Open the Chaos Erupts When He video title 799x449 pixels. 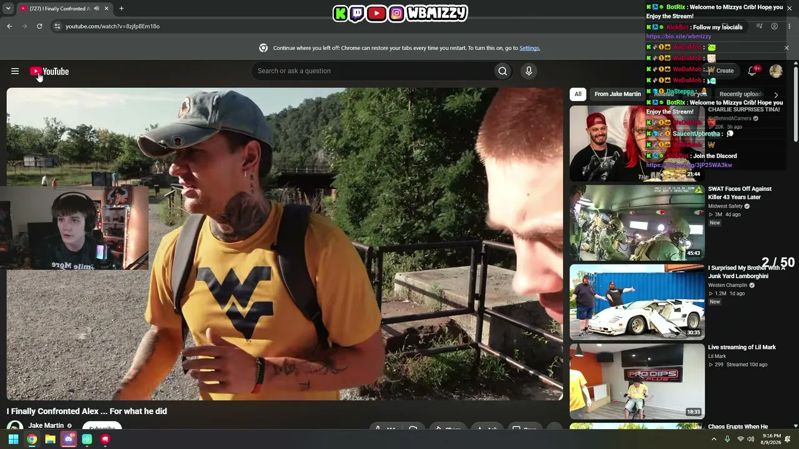click(x=738, y=427)
